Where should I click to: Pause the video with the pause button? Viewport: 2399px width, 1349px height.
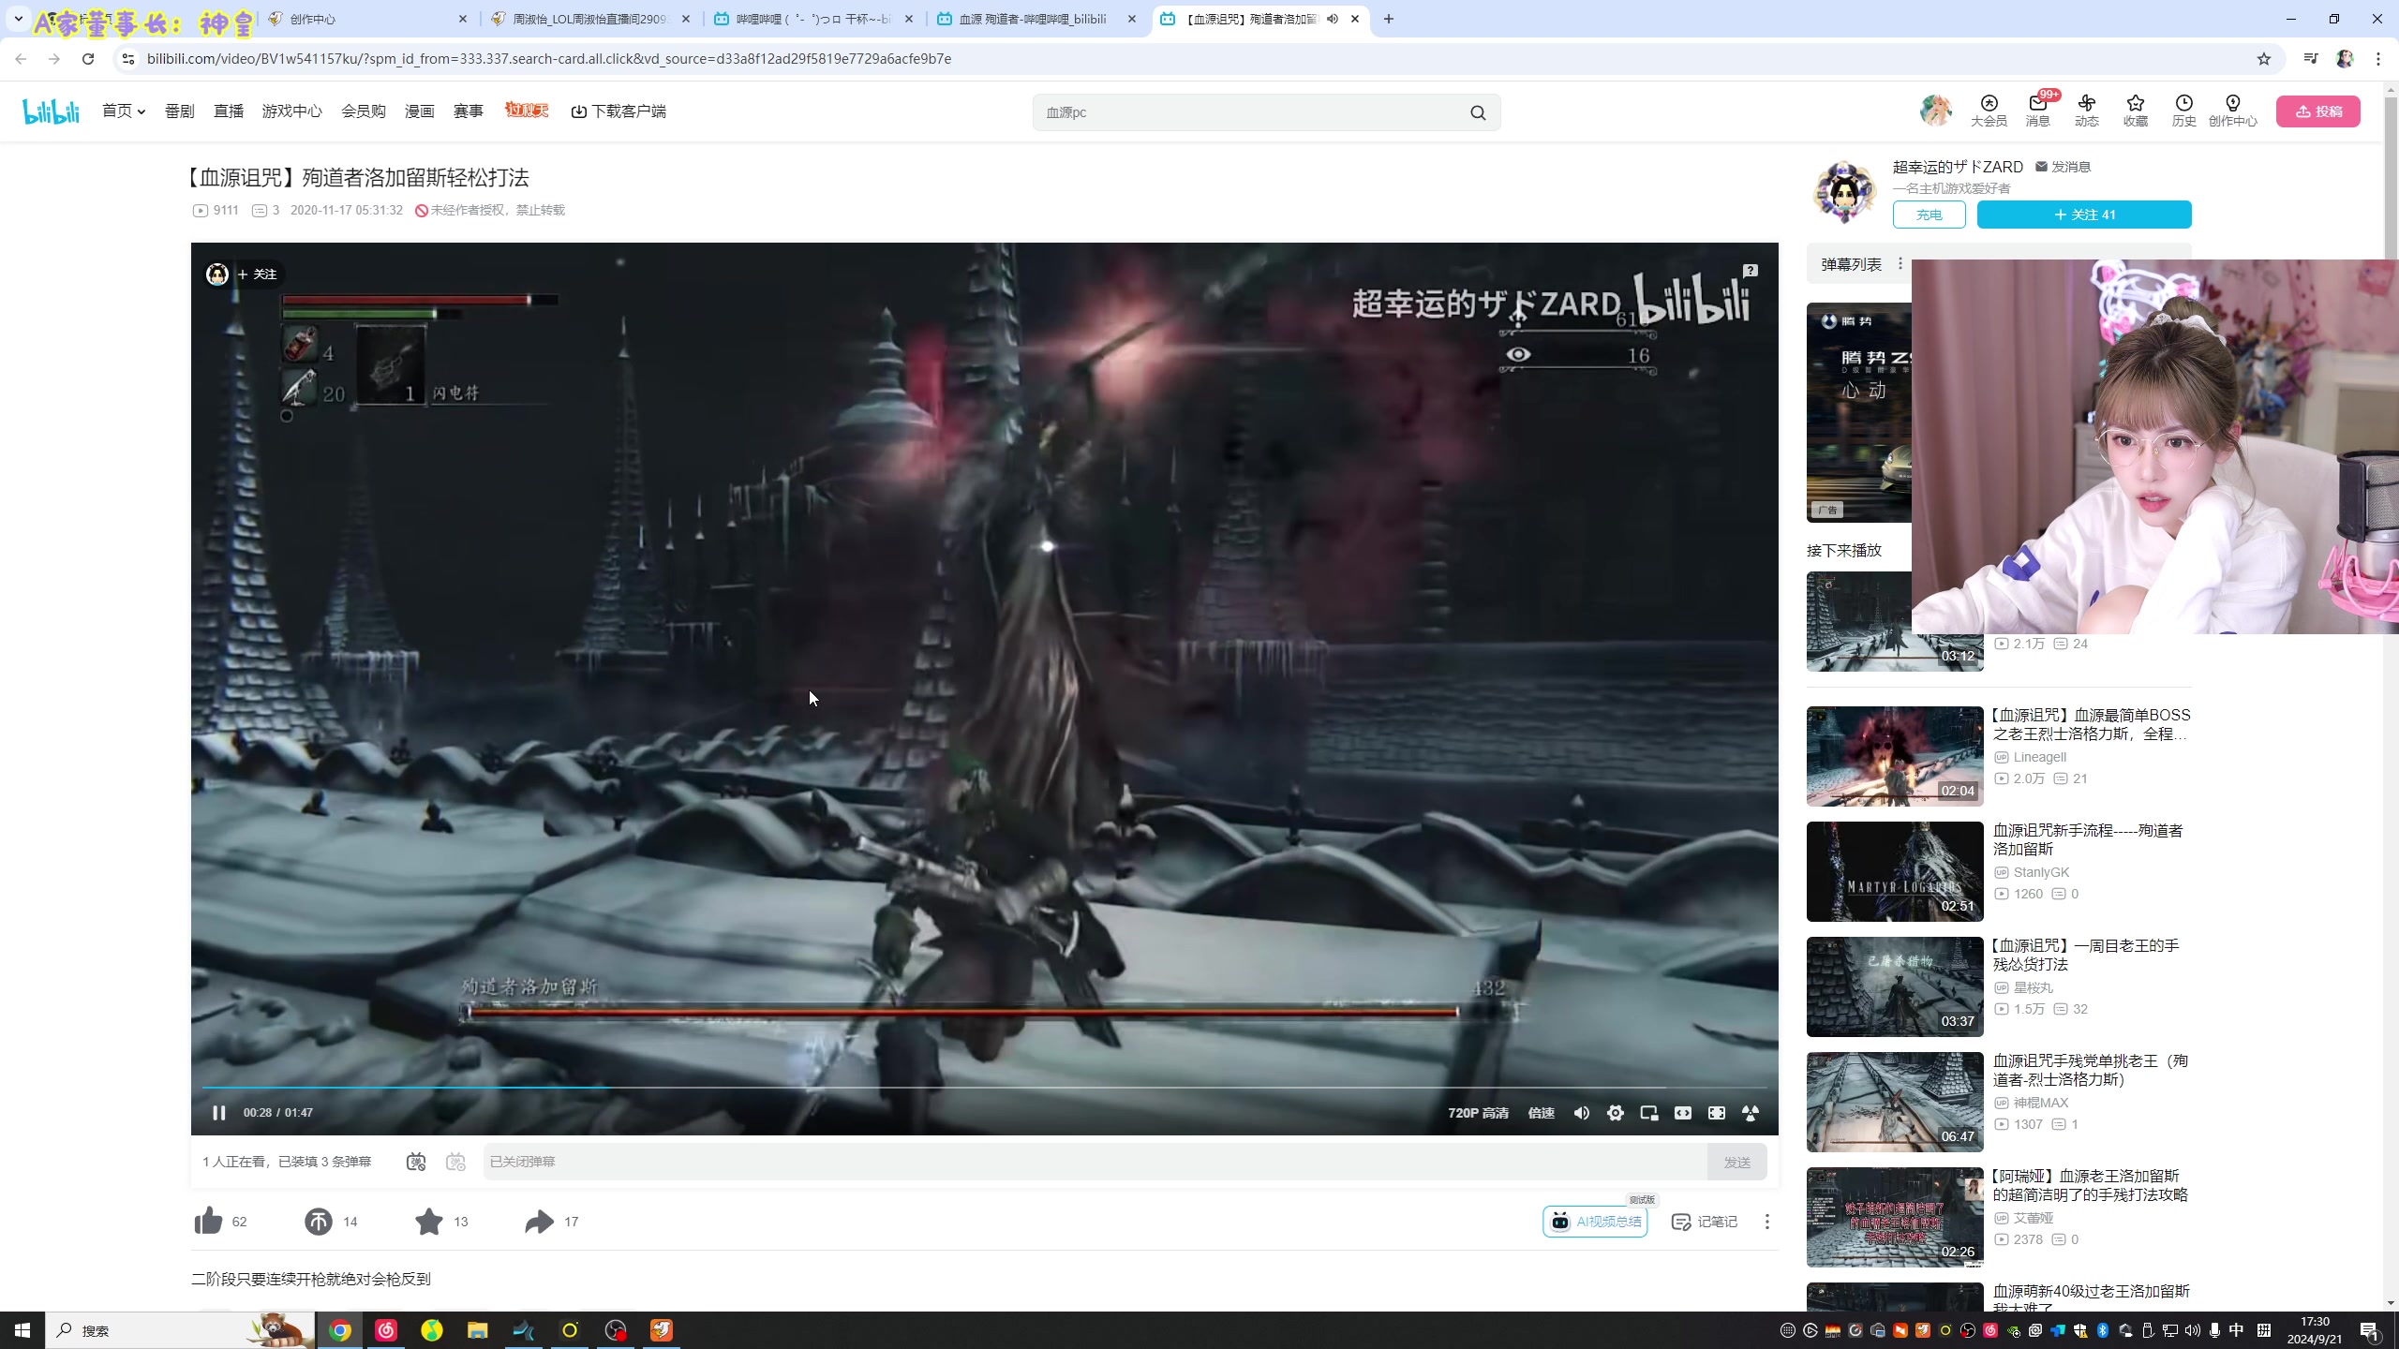(219, 1112)
